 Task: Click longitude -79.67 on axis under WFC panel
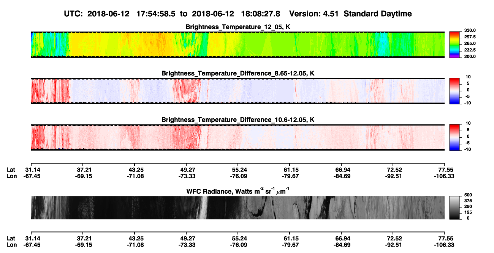[290, 245]
